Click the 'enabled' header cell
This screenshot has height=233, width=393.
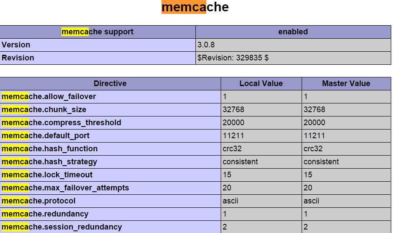tap(293, 32)
